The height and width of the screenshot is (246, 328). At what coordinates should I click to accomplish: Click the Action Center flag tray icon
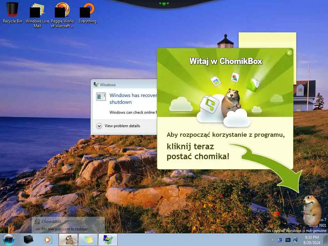pyautogui.click(x=280, y=240)
